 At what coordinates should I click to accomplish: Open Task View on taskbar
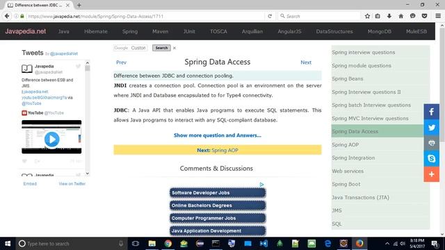coord(136,244)
